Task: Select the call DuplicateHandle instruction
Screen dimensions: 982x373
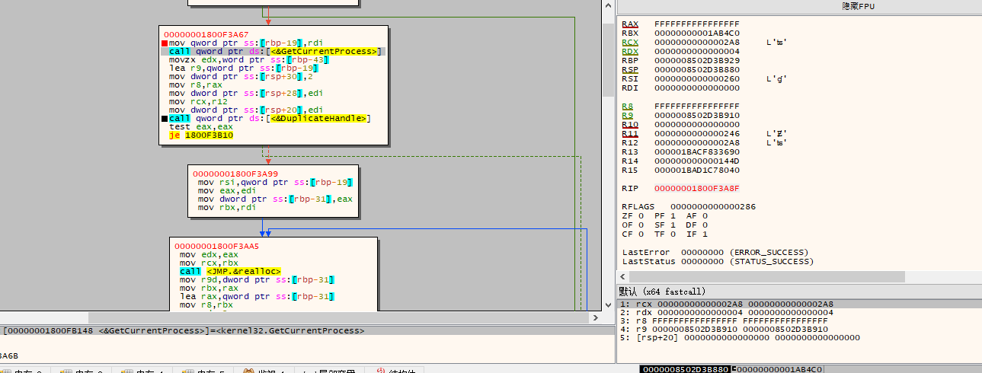Action: click(270, 119)
